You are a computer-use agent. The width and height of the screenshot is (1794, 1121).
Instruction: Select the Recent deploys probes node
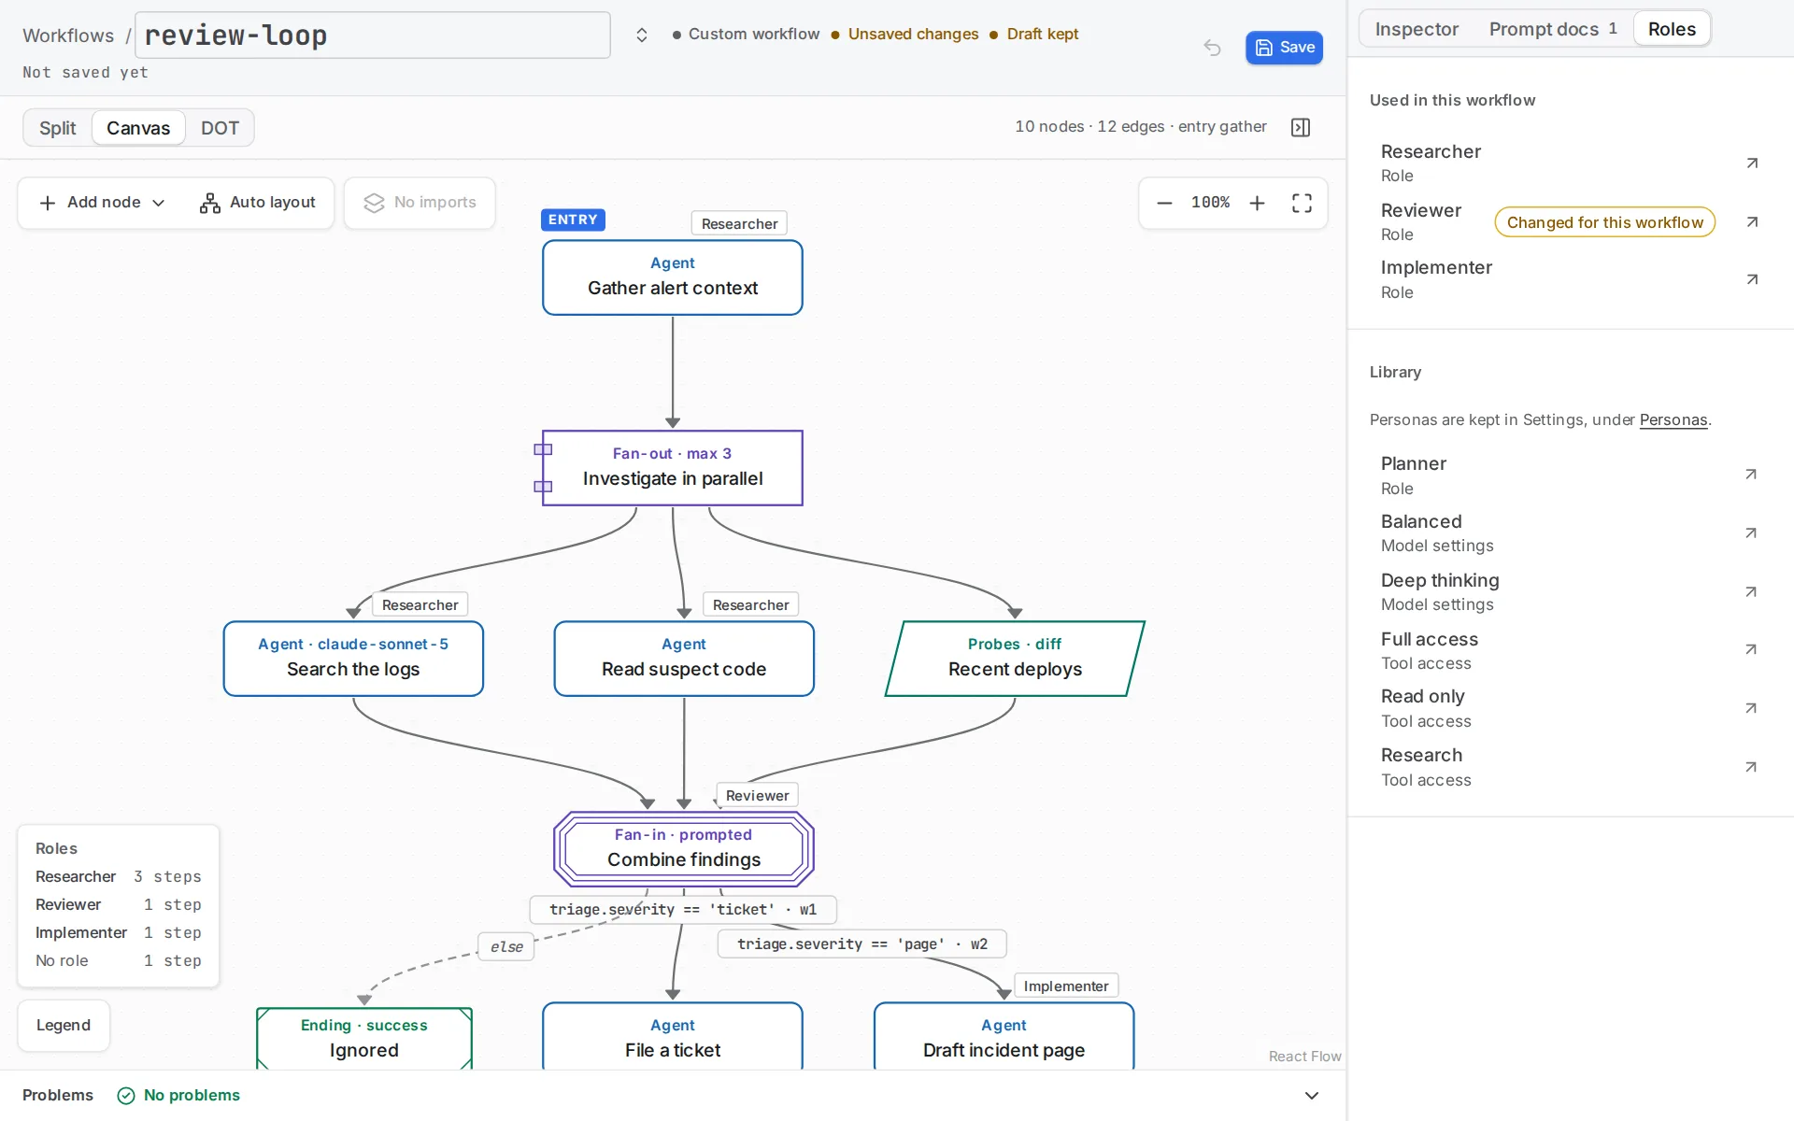tap(1015, 659)
